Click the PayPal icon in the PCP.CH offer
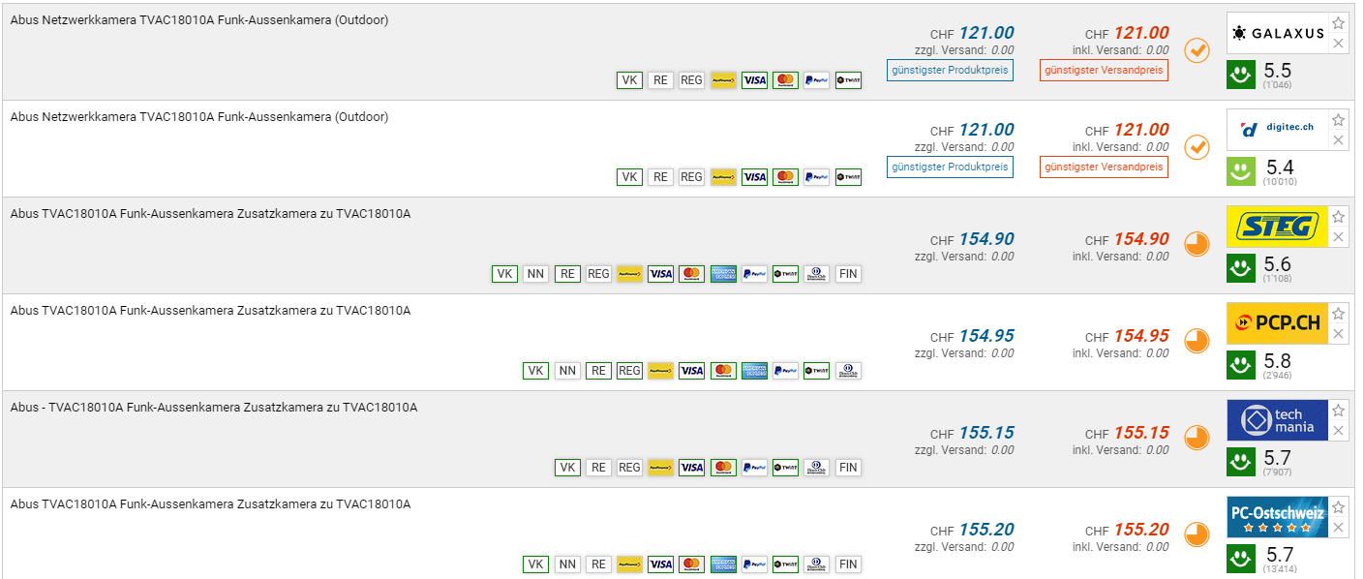 pos(785,371)
